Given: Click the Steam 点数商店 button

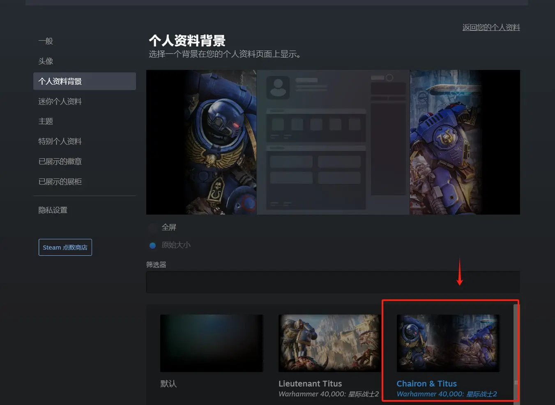Looking at the screenshot, I should (65, 247).
